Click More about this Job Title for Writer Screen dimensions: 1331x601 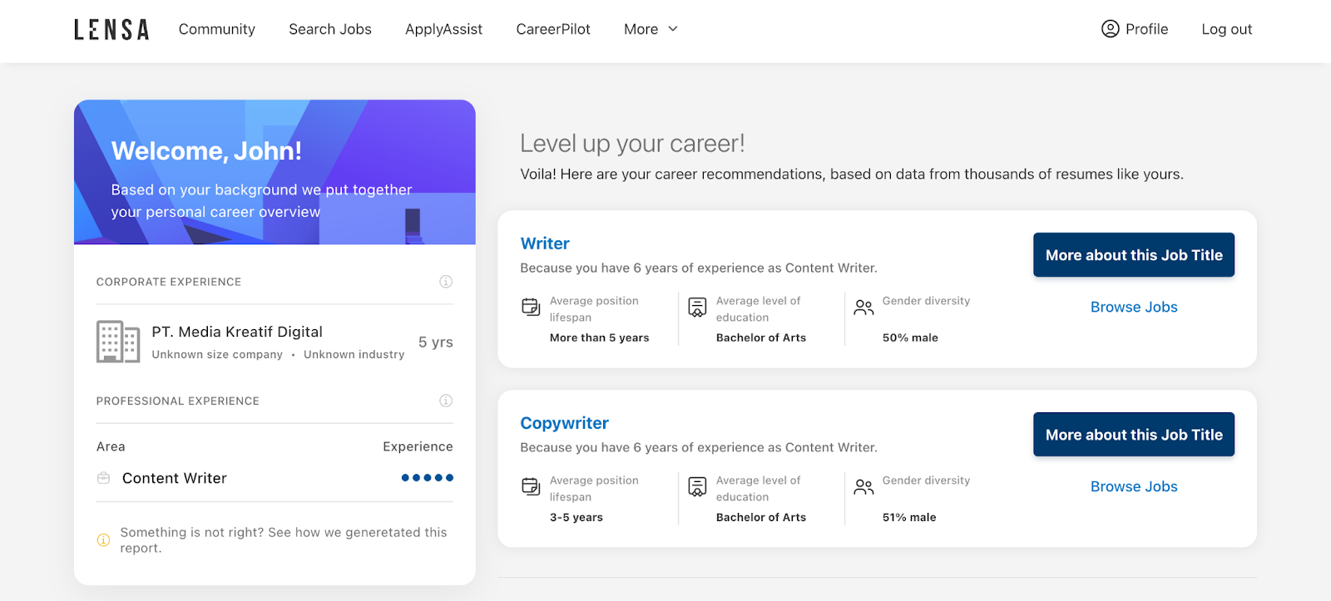pos(1133,255)
